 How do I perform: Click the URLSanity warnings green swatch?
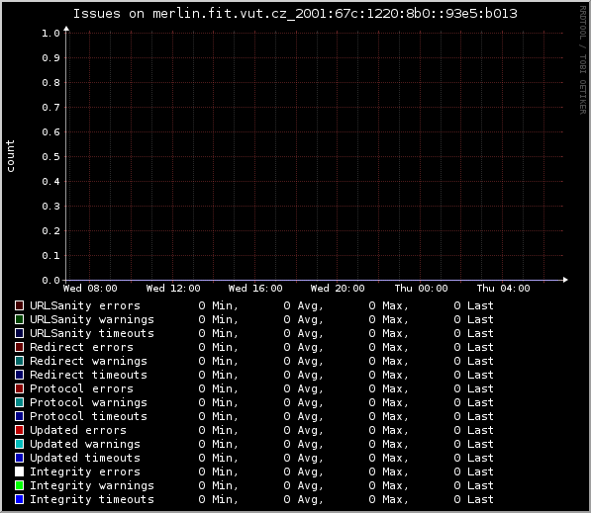19,319
